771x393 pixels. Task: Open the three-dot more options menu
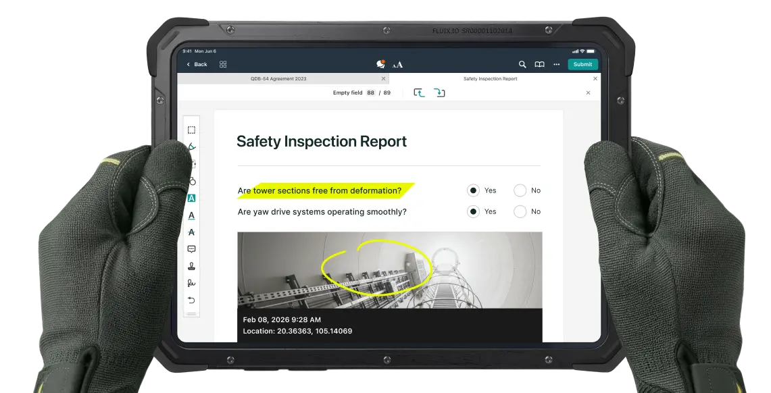tap(557, 64)
